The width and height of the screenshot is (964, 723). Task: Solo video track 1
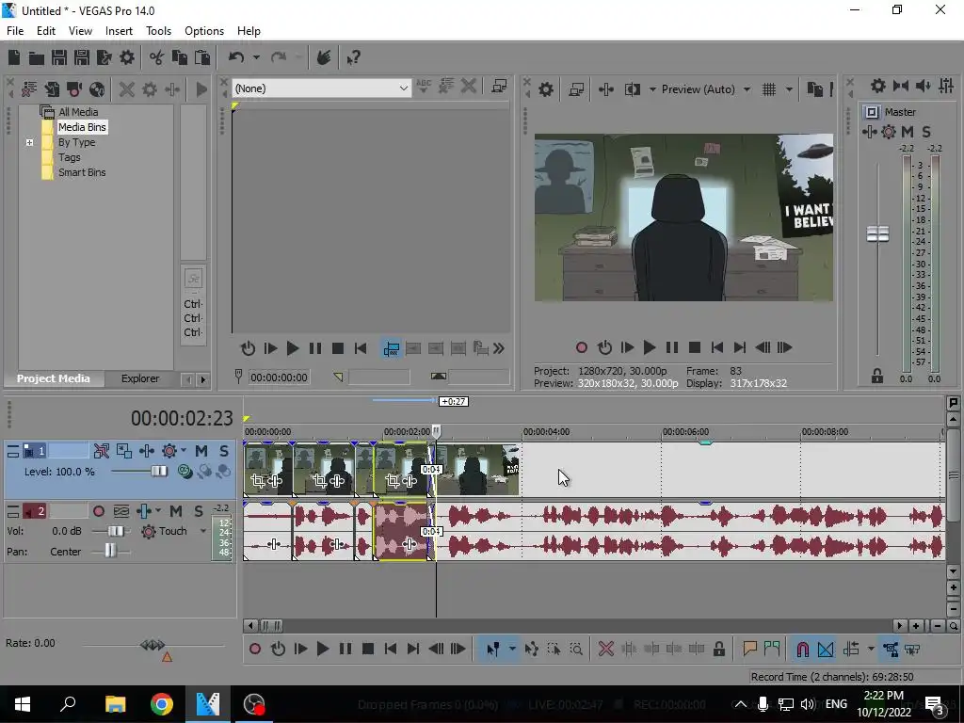[x=224, y=451]
